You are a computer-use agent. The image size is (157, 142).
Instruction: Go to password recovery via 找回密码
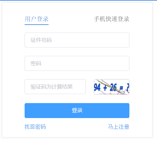(x=35, y=127)
